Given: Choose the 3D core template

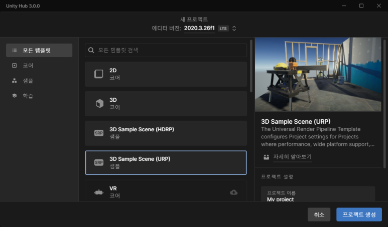Looking at the screenshot, I should [166, 104].
